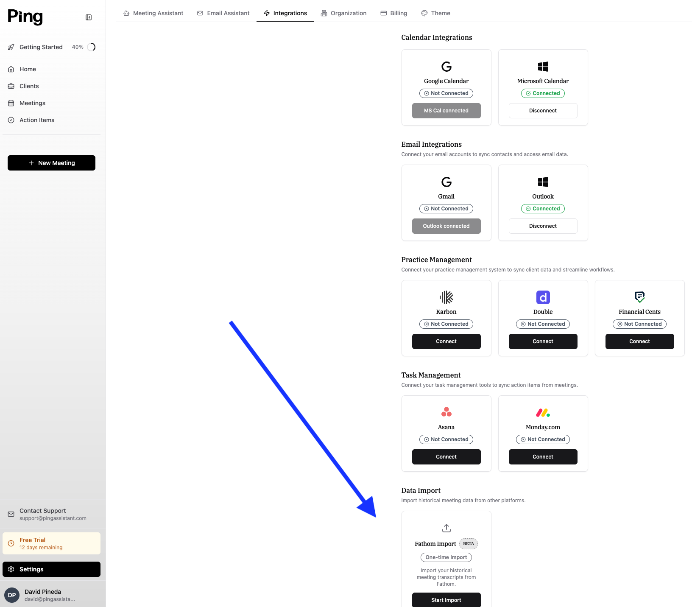Connect the Asana integration
Image resolution: width=692 pixels, height=607 pixels.
coord(446,457)
